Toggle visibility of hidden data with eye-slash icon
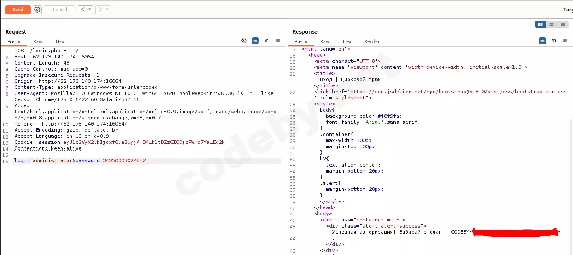This screenshot has width=573, height=255. [x=244, y=40]
